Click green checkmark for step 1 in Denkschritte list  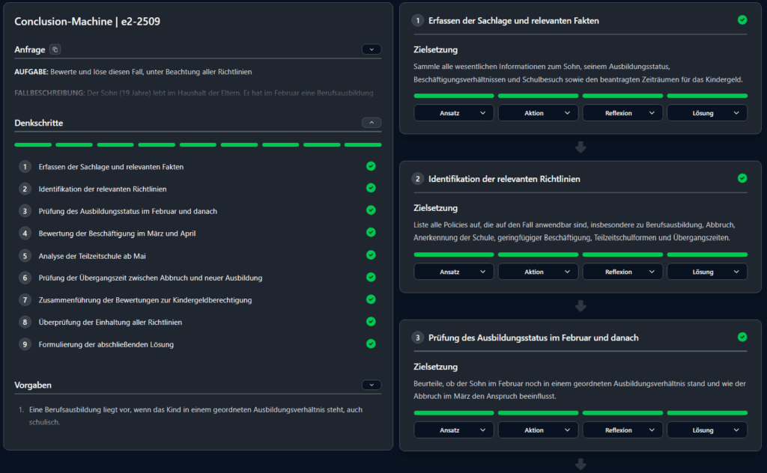(371, 166)
